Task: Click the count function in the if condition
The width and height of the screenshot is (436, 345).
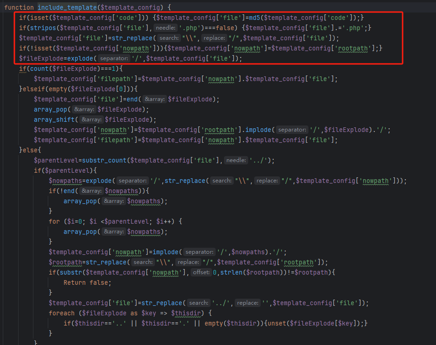Action: click(x=38, y=69)
